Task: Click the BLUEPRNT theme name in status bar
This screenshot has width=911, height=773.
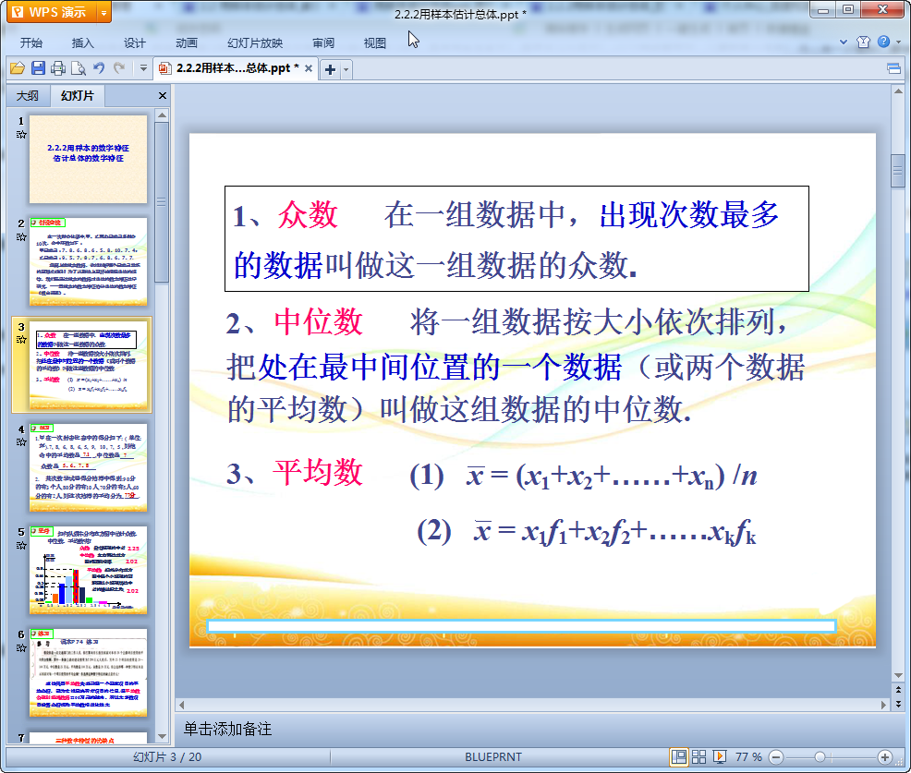Action: tap(493, 756)
